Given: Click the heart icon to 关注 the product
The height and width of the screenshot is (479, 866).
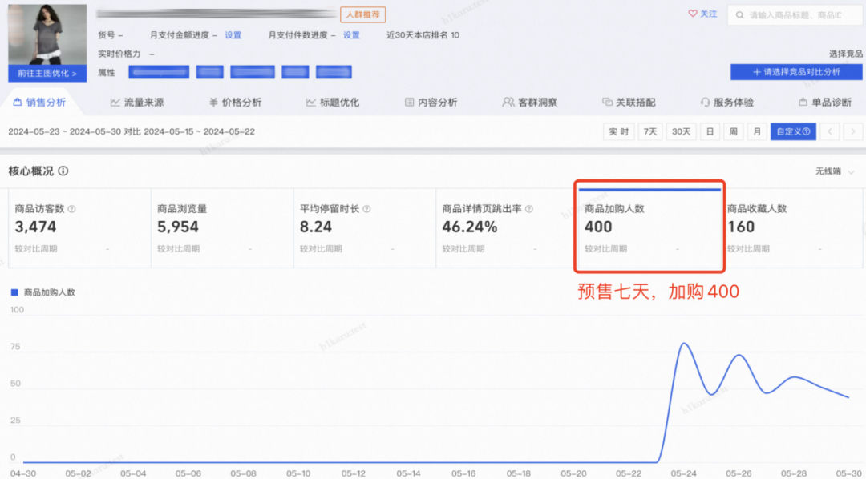Looking at the screenshot, I should (x=692, y=14).
